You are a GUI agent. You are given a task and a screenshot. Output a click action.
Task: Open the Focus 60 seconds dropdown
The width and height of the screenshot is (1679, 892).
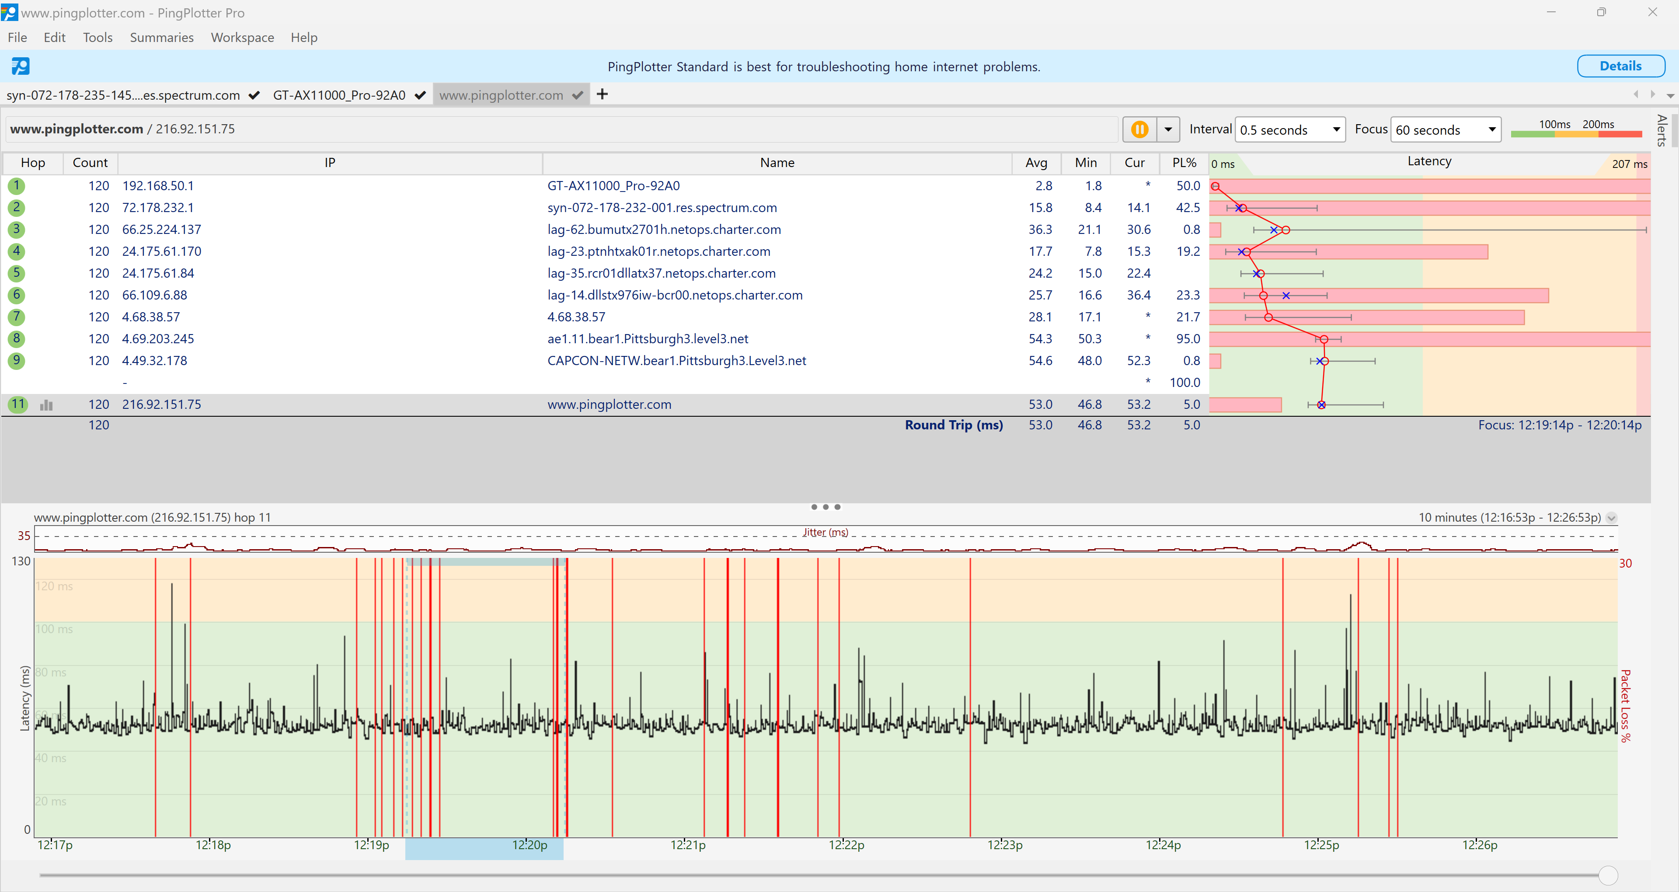coord(1445,130)
